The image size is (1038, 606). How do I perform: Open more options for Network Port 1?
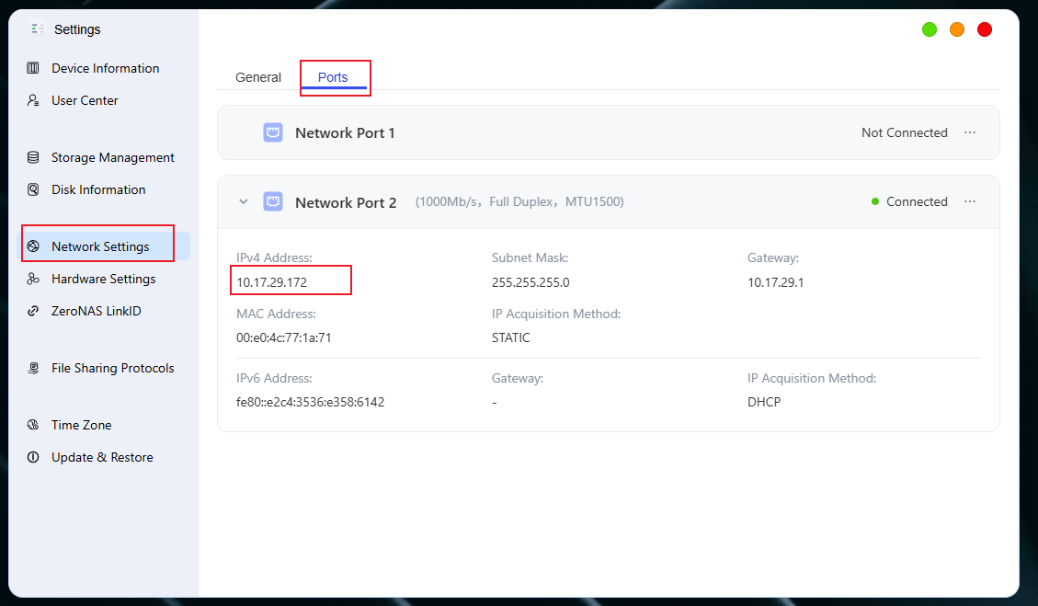[970, 132]
